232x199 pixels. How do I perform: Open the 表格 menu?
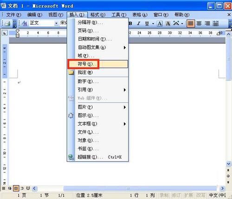pyautogui.click(x=140, y=15)
